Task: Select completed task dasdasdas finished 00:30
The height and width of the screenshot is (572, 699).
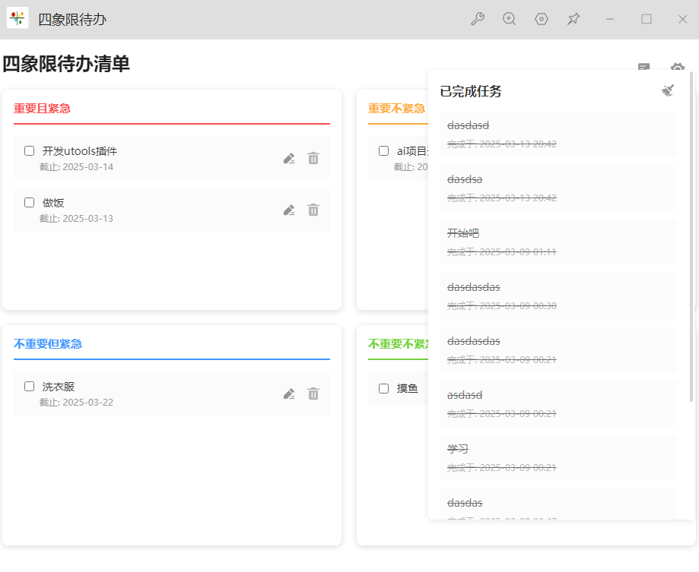Action: pyautogui.click(x=558, y=295)
